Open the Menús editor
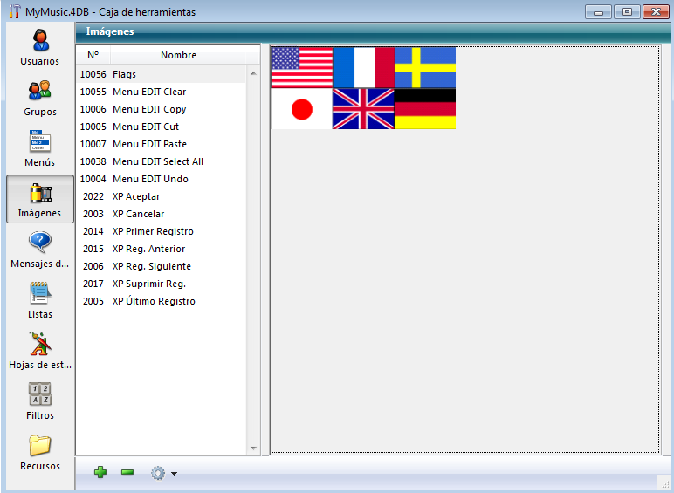Viewport: 674px width, 493px height. pyautogui.click(x=40, y=148)
